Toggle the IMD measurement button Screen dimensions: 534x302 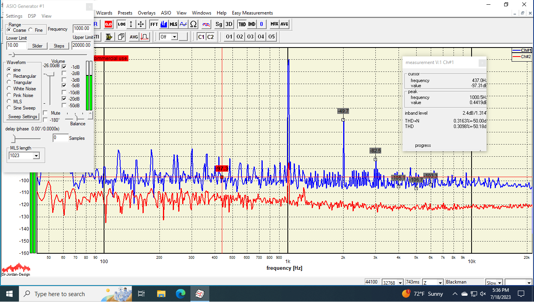(x=252, y=24)
